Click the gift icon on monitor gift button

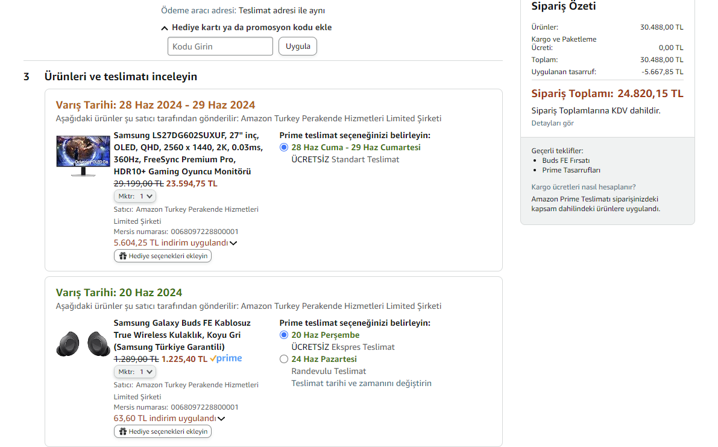tap(123, 256)
